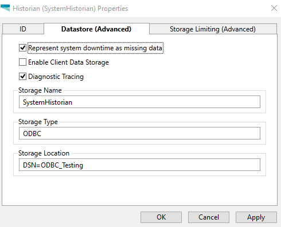
Task: Open the Storage Limiting (Advanced) tab
Action: click(213, 29)
